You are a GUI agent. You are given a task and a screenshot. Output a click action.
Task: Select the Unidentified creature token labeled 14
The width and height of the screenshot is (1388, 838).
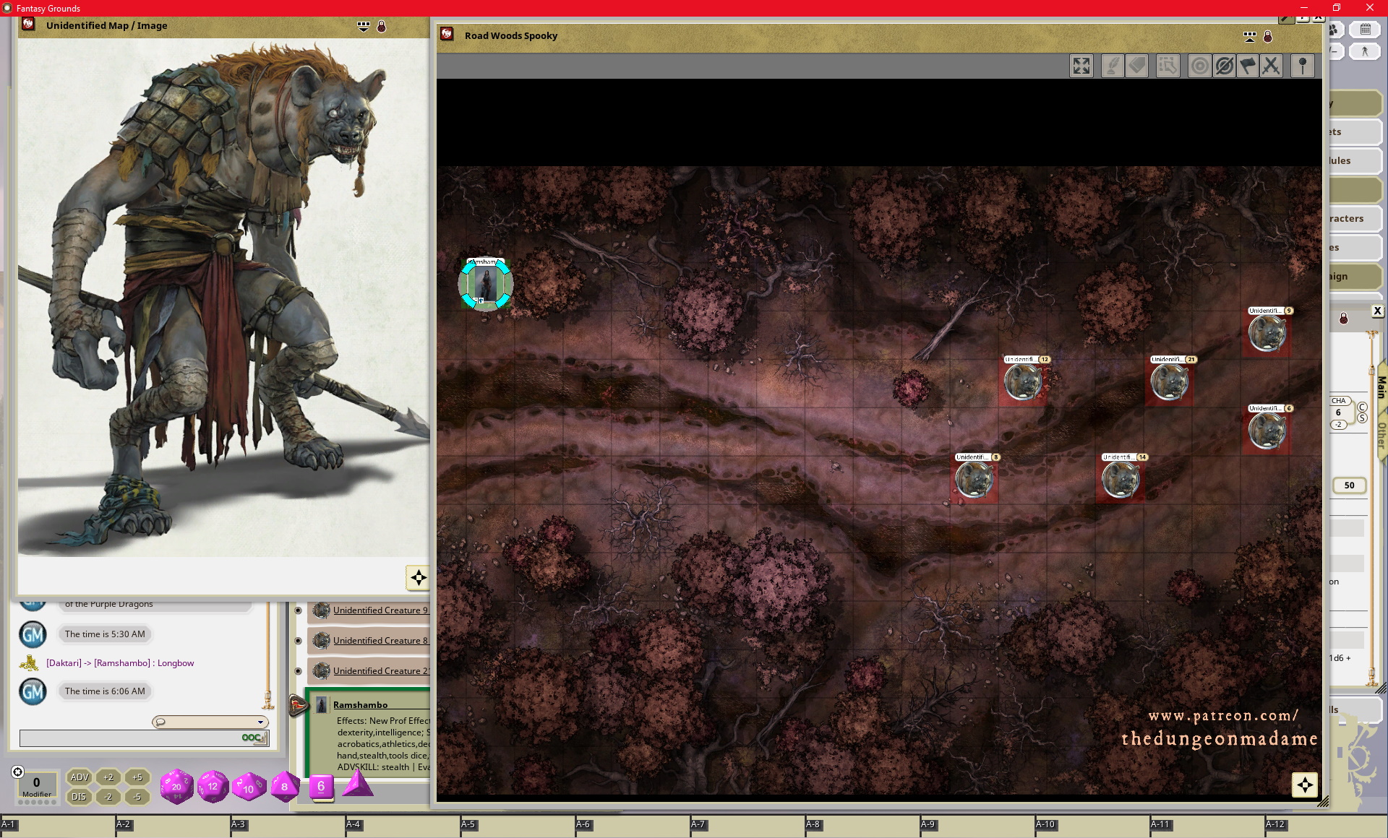[1121, 480]
